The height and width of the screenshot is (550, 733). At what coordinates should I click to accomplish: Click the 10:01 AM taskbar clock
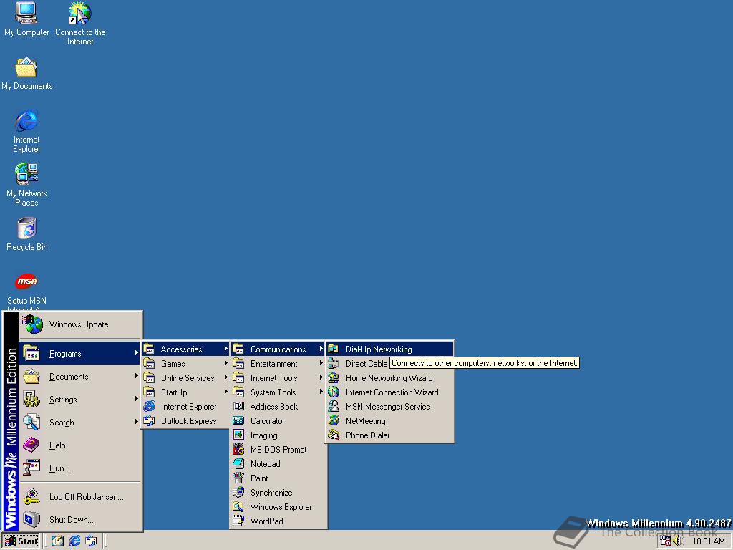(x=708, y=541)
